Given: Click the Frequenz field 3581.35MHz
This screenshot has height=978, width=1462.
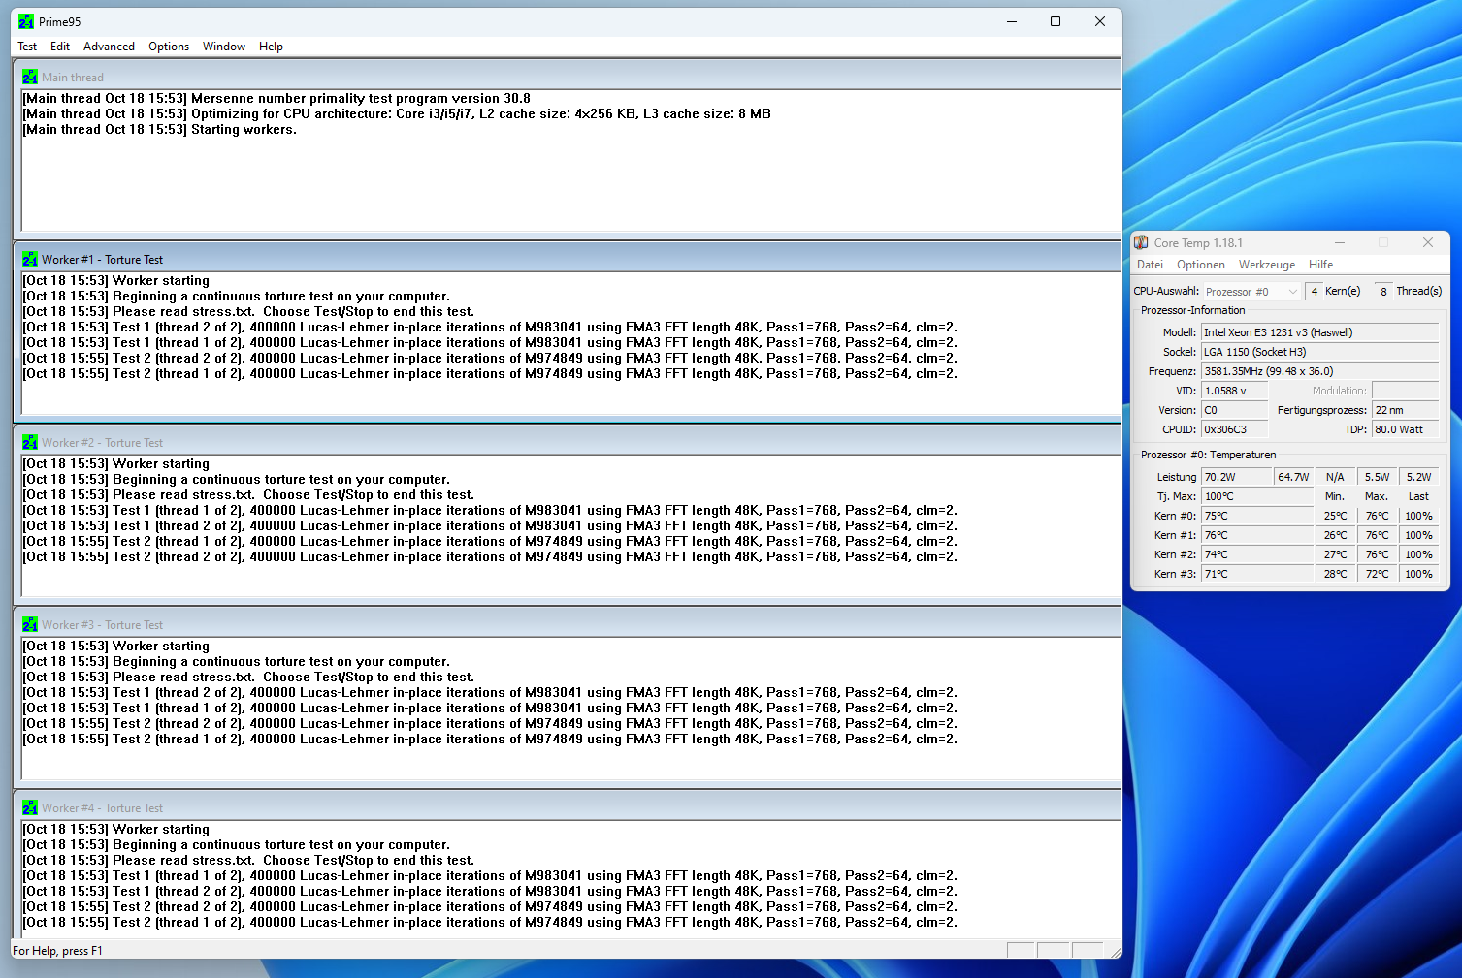Looking at the screenshot, I should [1319, 371].
